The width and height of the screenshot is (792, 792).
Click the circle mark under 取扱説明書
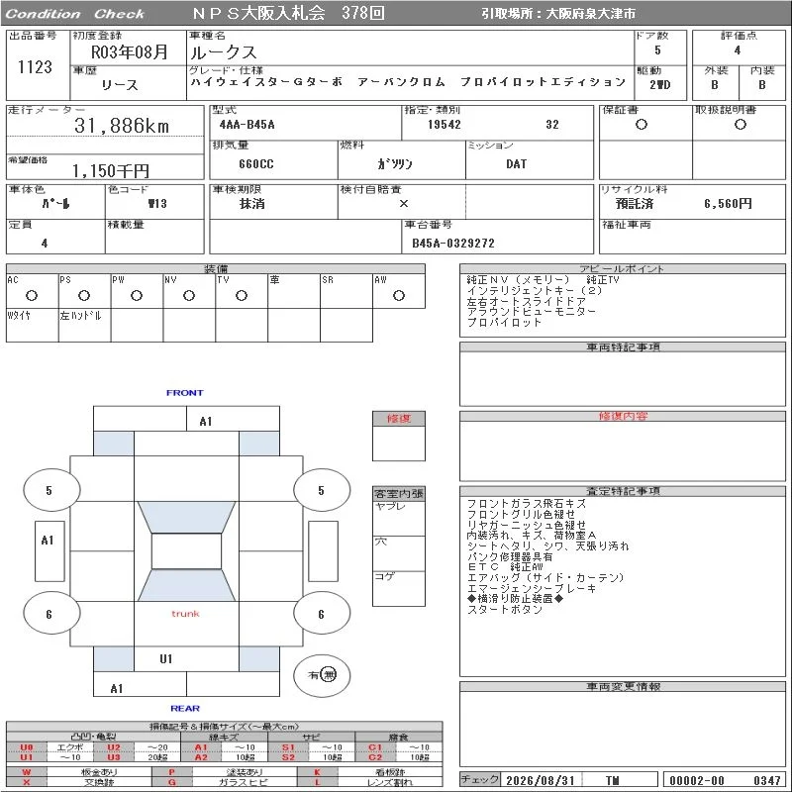(x=741, y=125)
